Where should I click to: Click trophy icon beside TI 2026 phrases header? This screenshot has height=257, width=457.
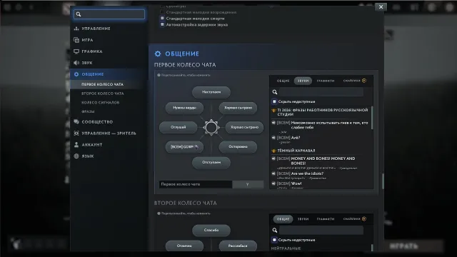click(273, 111)
